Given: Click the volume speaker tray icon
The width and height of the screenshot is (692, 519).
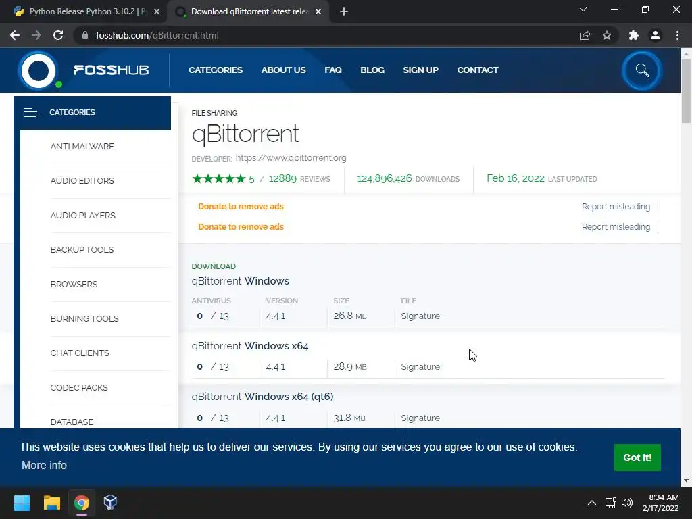Looking at the screenshot, I should tap(627, 503).
